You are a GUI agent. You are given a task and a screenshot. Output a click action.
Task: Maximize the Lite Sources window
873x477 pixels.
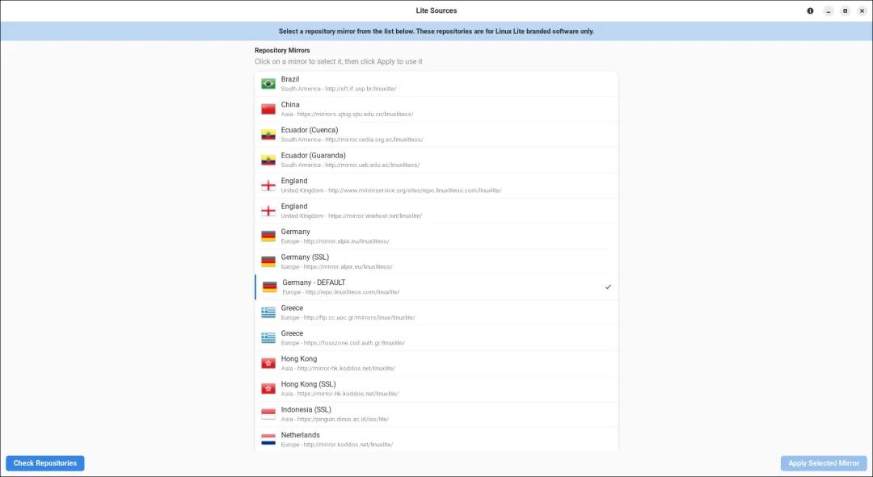(846, 10)
